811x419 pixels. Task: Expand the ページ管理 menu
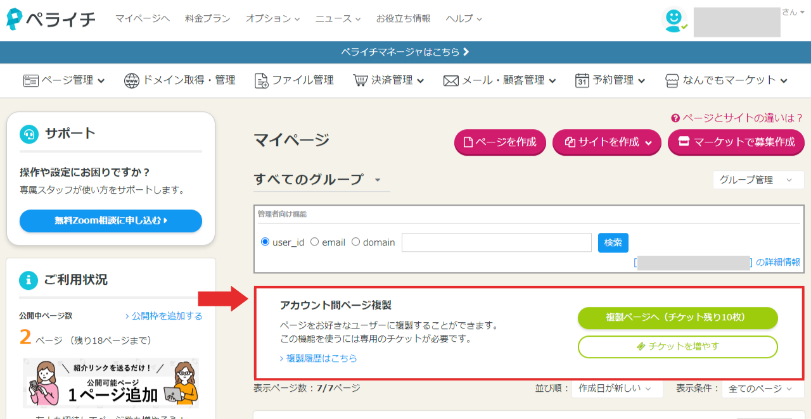coord(65,80)
